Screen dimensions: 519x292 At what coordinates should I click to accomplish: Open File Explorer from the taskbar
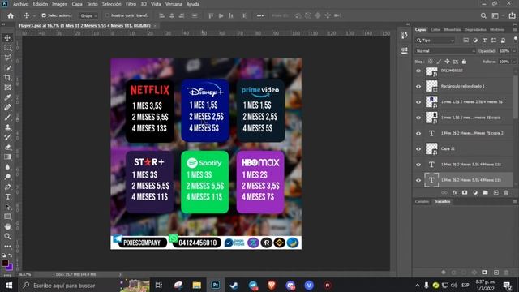point(196,286)
